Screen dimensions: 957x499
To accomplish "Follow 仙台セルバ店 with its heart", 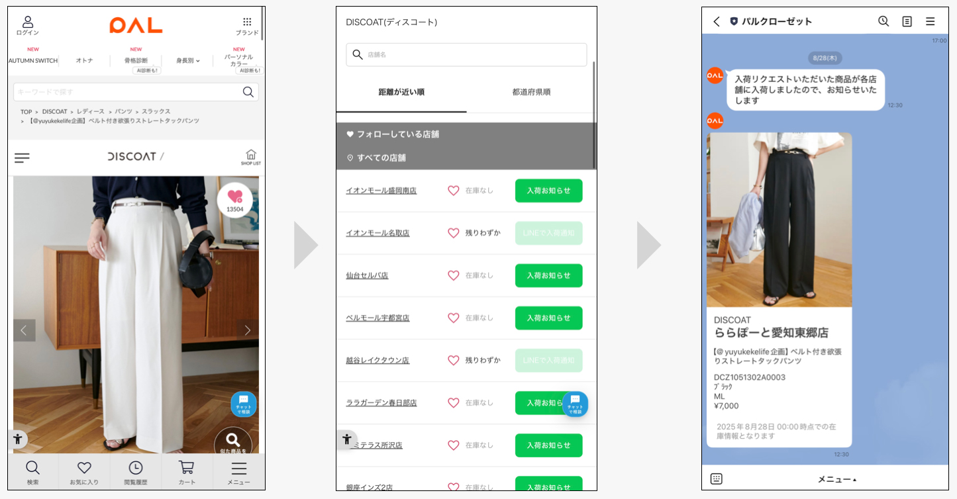I will point(453,275).
